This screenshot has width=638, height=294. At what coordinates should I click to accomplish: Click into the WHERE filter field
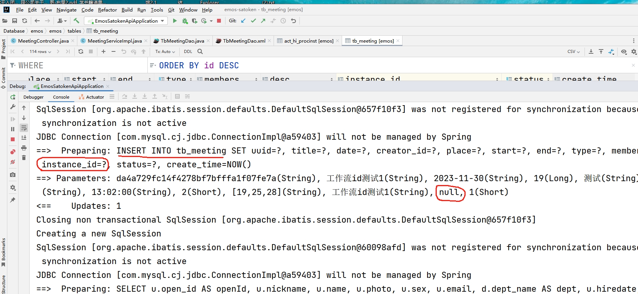coord(77,65)
